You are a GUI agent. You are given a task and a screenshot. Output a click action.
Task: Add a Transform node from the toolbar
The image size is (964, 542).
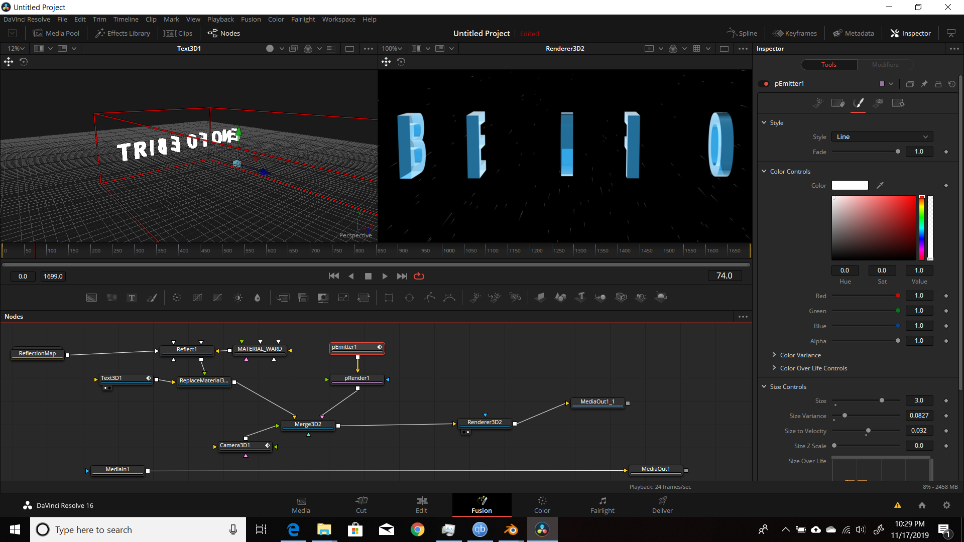(x=364, y=298)
